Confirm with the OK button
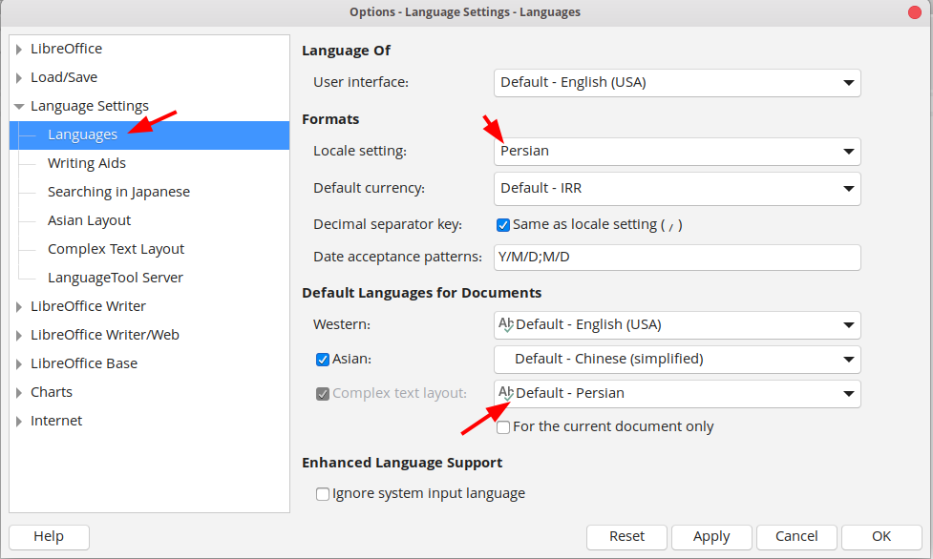 click(x=881, y=537)
